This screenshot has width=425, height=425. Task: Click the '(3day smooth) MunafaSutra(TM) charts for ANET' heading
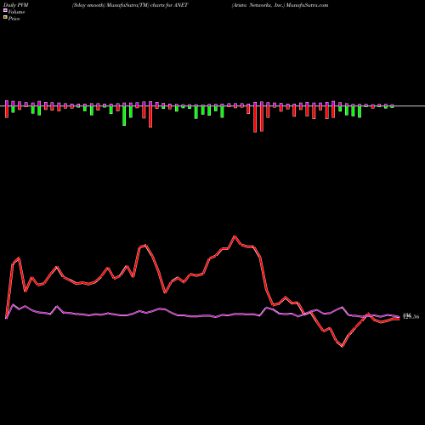[130, 5]
